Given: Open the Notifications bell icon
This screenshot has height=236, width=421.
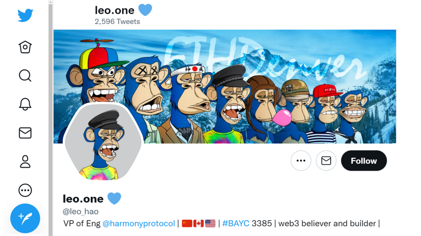Looking at the screenshot, I should tap(25, 104).
